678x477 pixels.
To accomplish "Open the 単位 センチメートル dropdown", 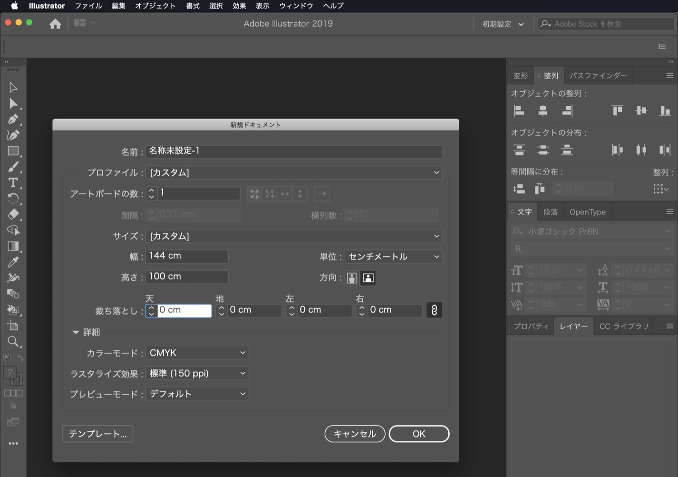I will pyautogui.click(x=393, y=257).
